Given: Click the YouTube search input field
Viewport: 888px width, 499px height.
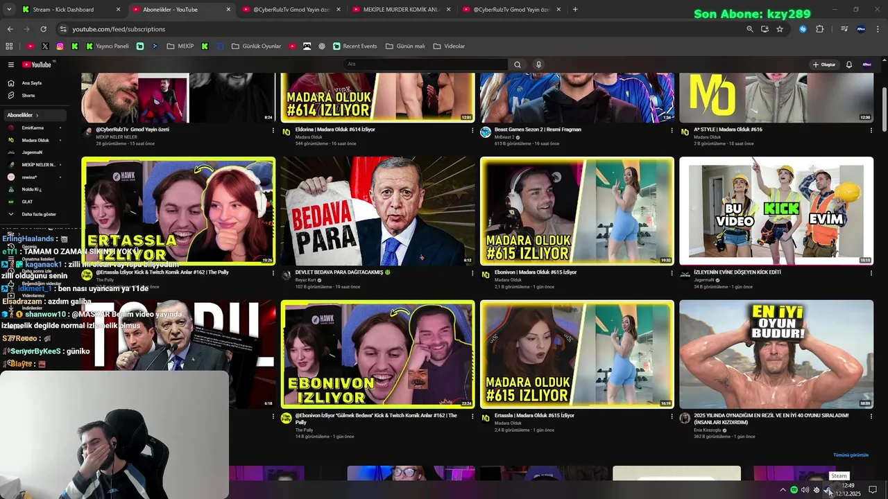Looking at the screenshot, I should pyautogui.click(x=427, y=64).
